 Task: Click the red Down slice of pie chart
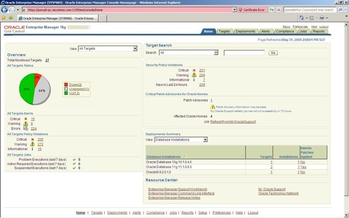[37, 79]
